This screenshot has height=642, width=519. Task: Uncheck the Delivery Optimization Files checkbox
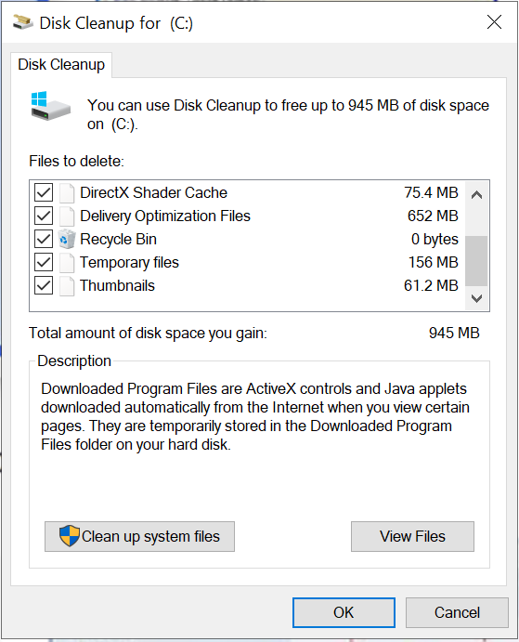[44, 216]
